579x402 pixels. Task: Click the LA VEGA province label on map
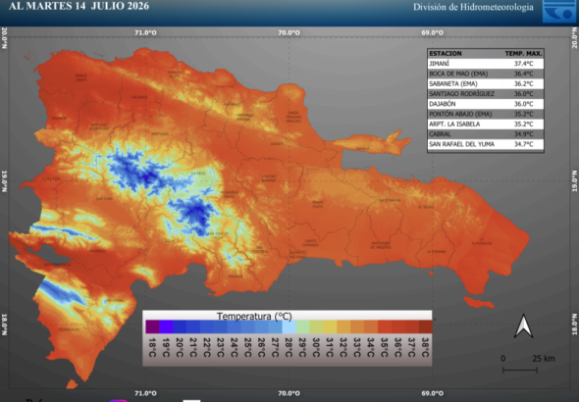click(x=198, y=173)
